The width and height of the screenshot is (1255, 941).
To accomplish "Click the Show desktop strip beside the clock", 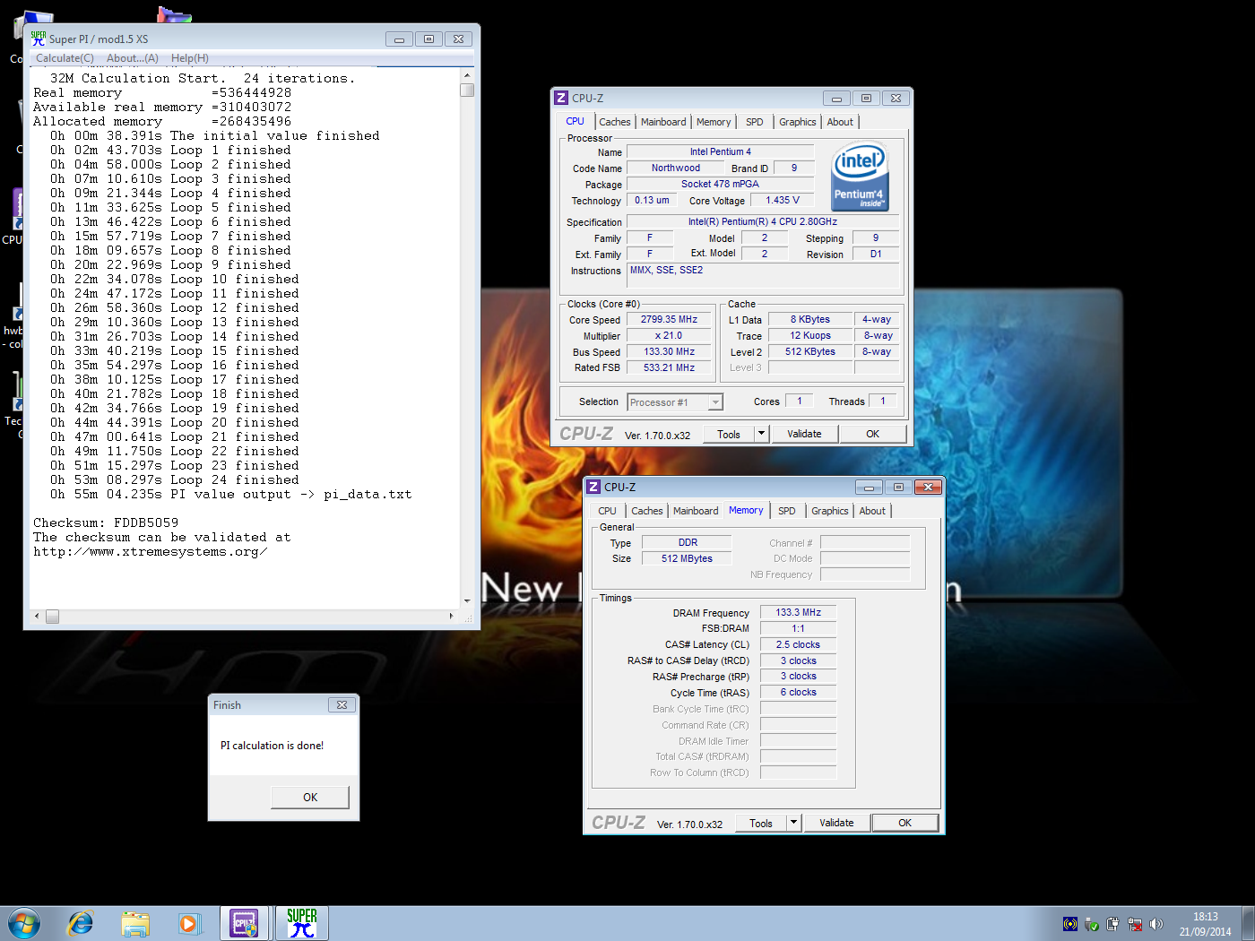I will pyautogui.click(x=1248, y=923).
